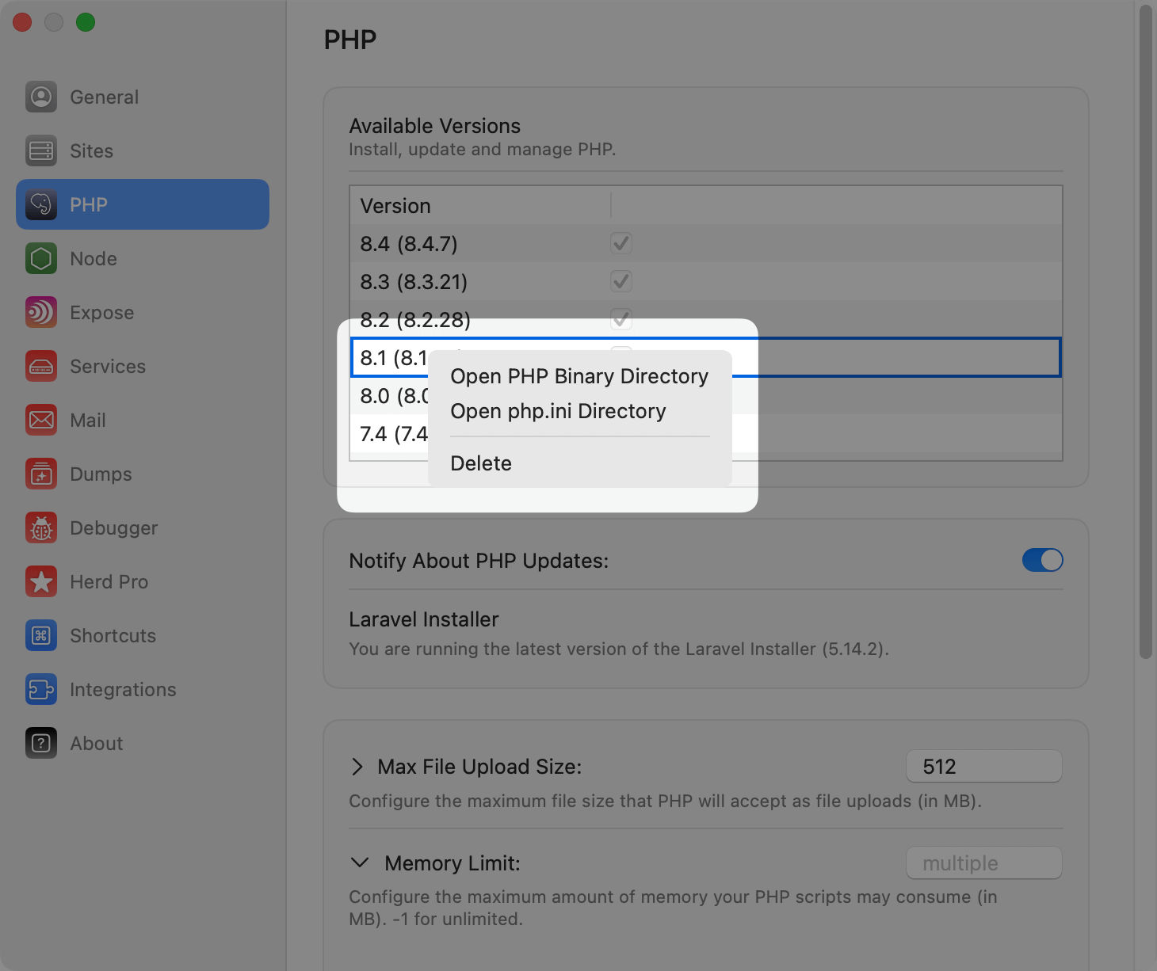Click the Debugger bug icon

41,527
